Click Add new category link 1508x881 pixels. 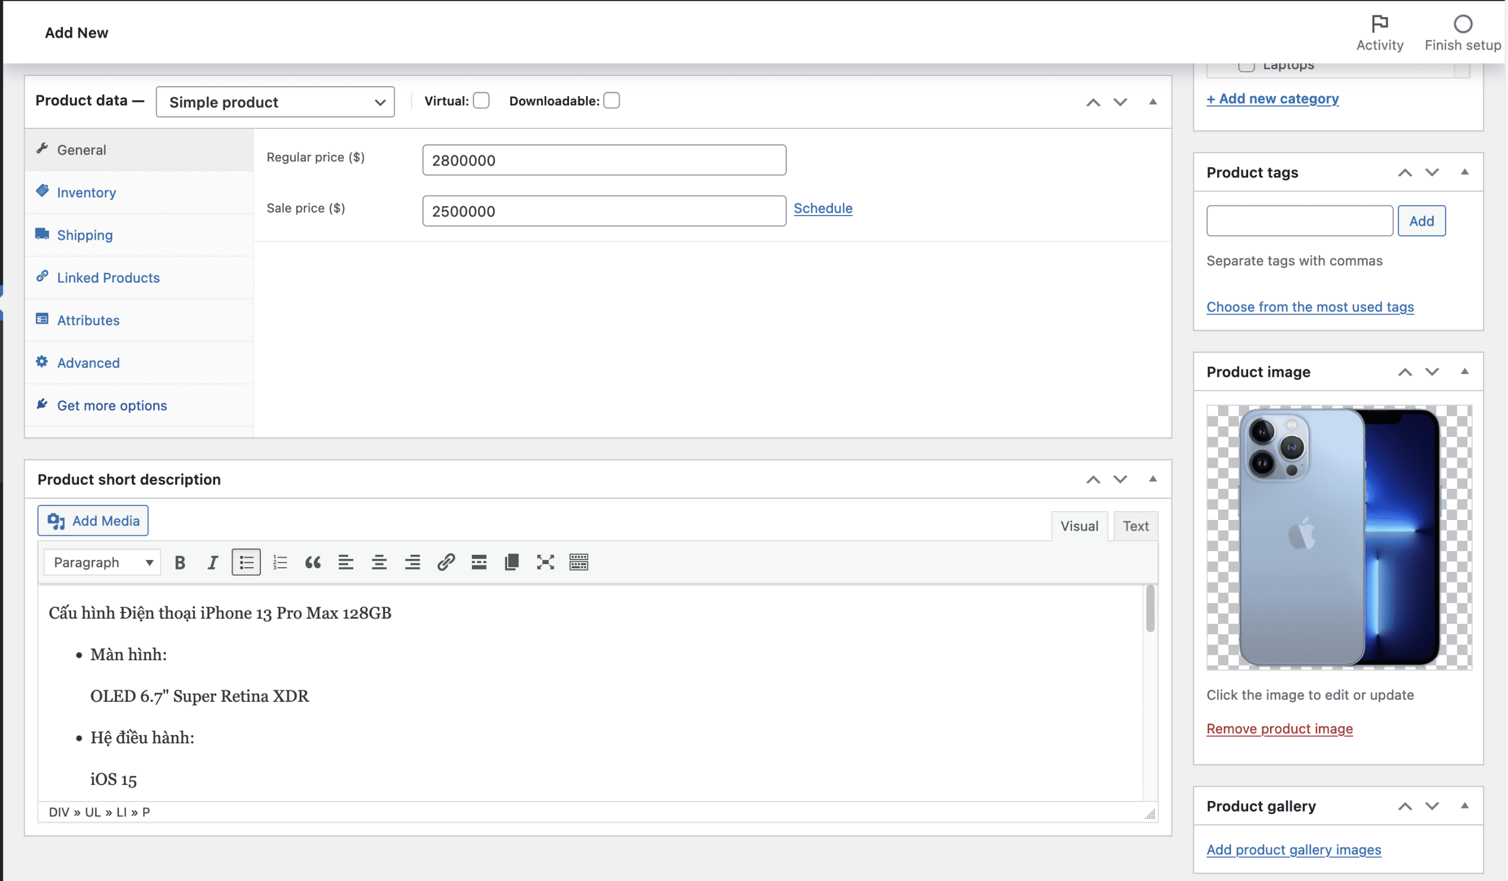click(1272, 99)
